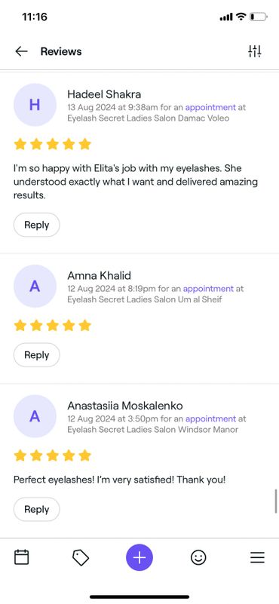Tap the battery indicator in status bar
The image size is (279, 604).
coord(258,17)
